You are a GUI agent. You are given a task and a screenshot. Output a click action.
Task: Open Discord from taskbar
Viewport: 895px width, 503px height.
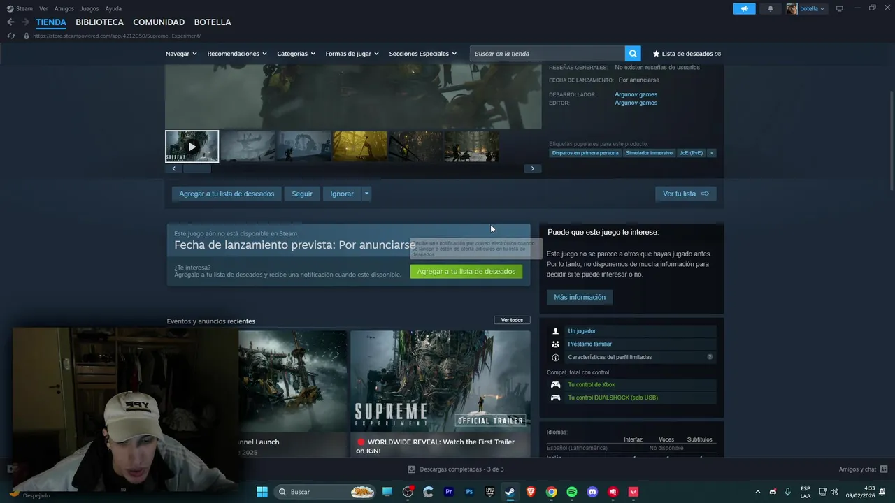point(592,492)
